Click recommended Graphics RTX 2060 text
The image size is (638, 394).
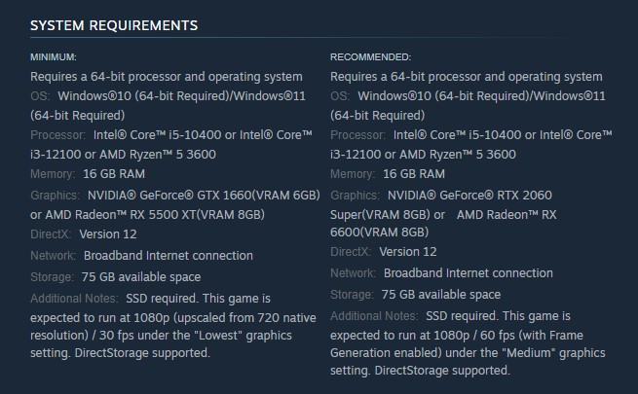coord(469,195)
